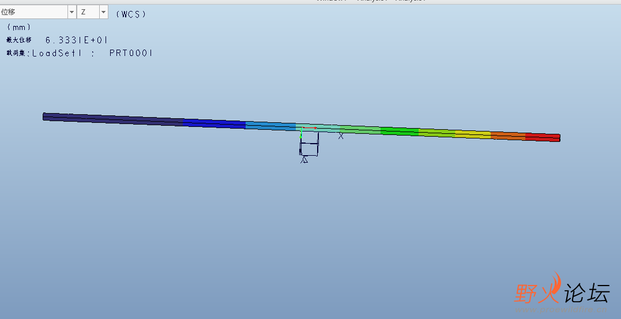
Task: Click the Z component combo box field
Action: 88,12
